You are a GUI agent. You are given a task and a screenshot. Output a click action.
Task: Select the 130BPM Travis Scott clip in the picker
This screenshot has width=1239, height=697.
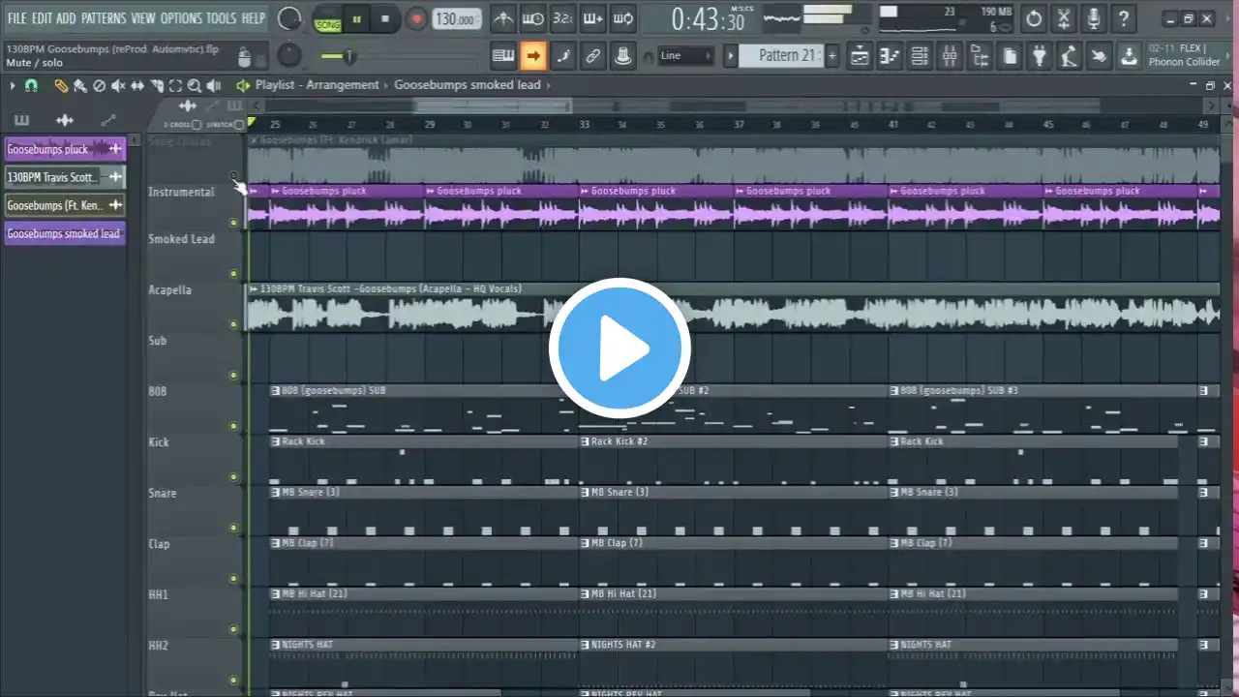point(65,177)
